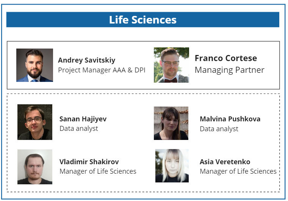
Task: Click Data analyst under Malvina Pushkova
Action: click(x=219, y=129)
